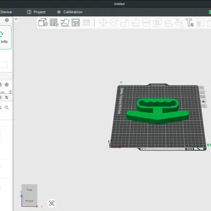Select the Lay on face tool

pyautogui.click(x=136, y=23)
